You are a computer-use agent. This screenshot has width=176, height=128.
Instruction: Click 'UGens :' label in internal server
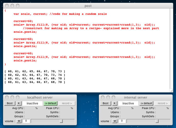coord(115,112)
